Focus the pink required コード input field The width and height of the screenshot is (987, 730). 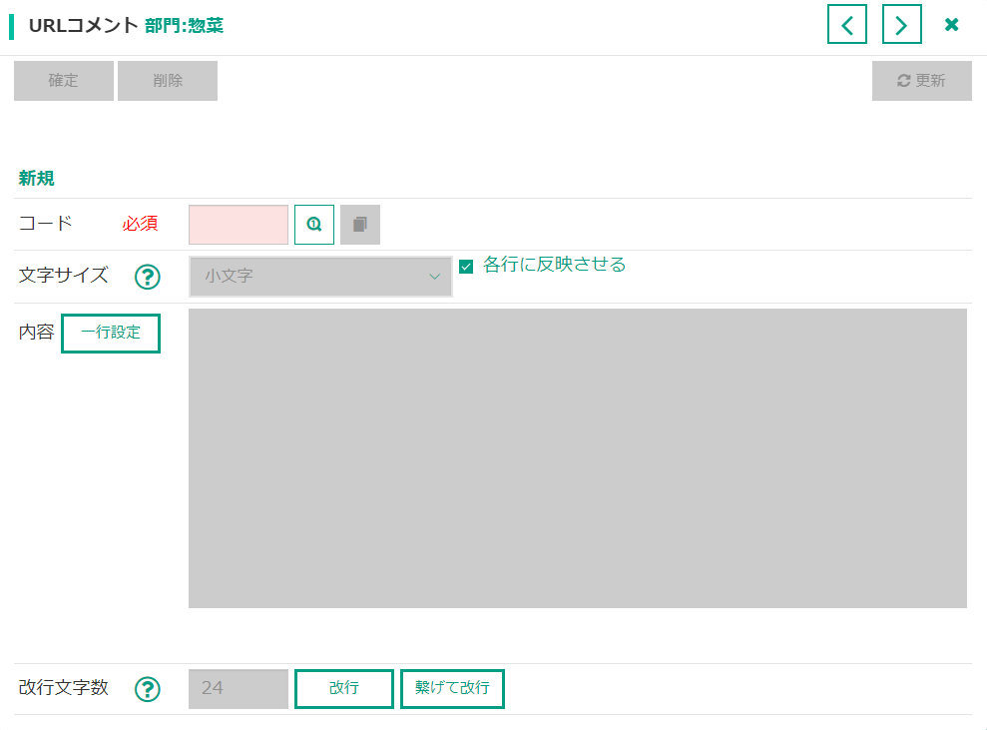tap(239, 225)
